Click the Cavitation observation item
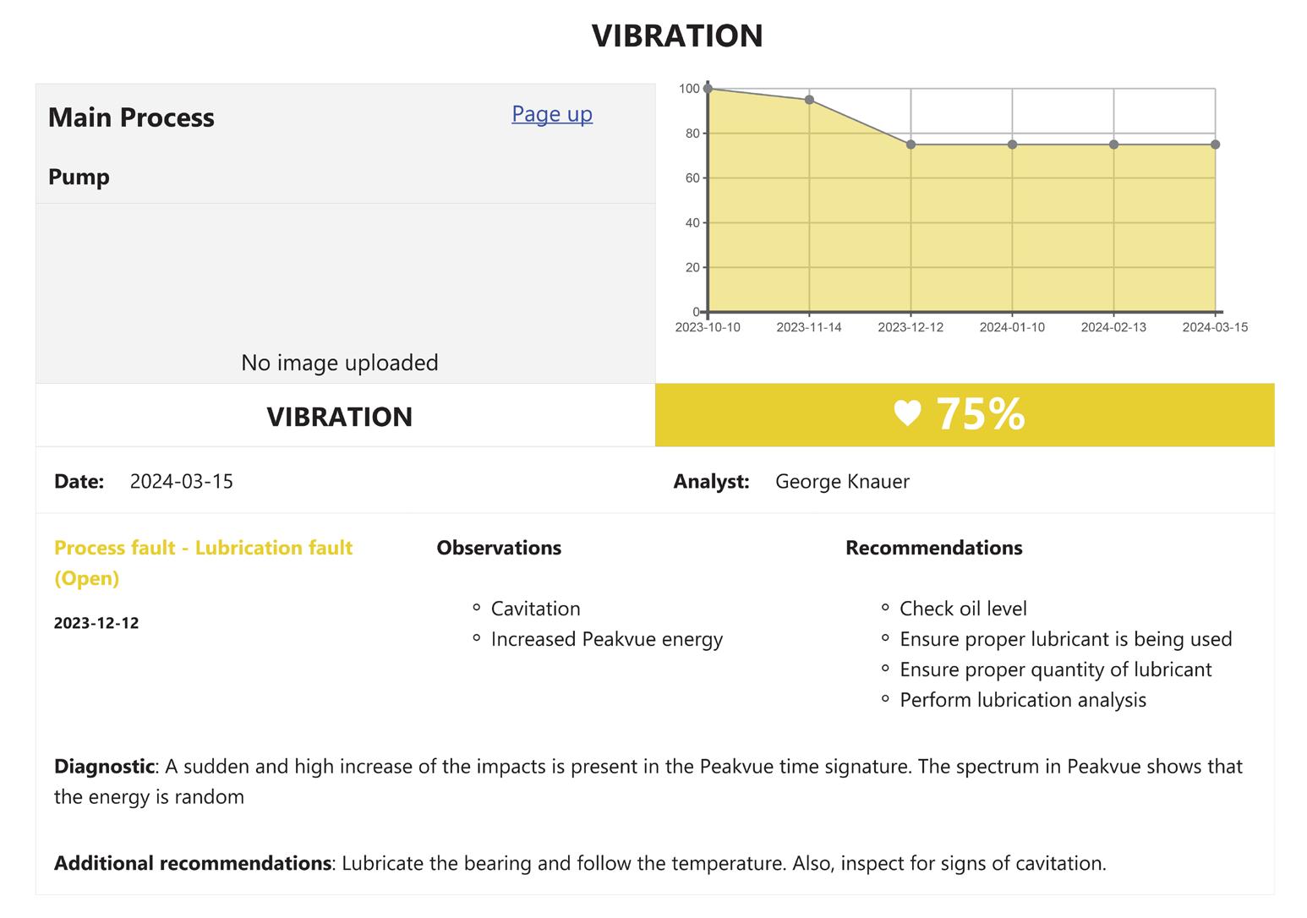Viewport: 1307px width, 918px height. coord(535,609)
